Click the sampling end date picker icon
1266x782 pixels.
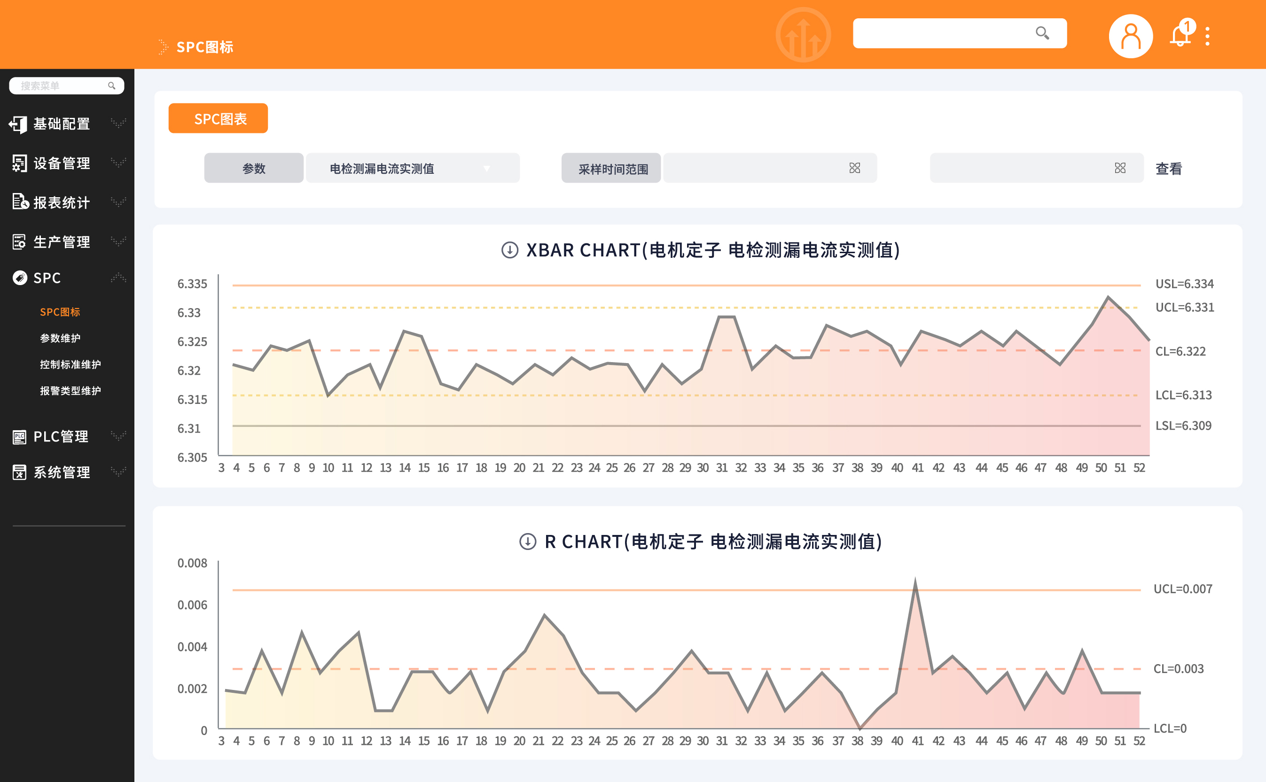point(1119,168)
